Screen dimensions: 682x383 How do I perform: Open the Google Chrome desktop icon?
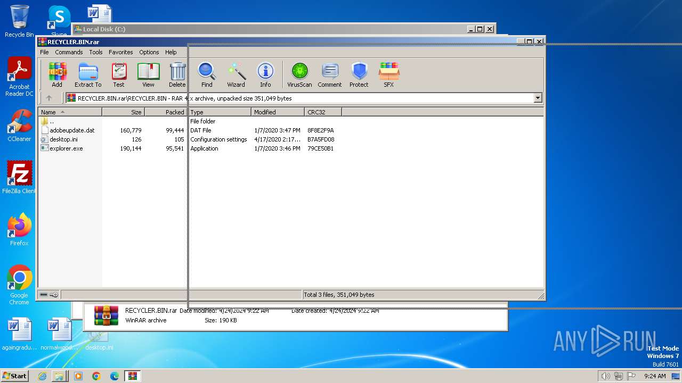pyautogui.click(x=19, y=285)
